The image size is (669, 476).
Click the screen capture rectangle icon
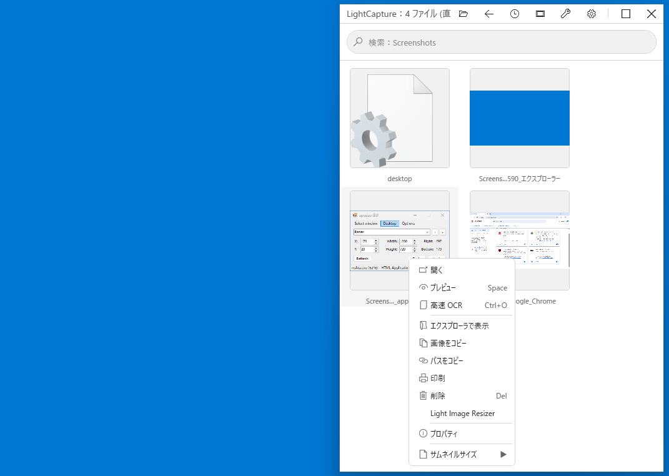pos(540,14)
